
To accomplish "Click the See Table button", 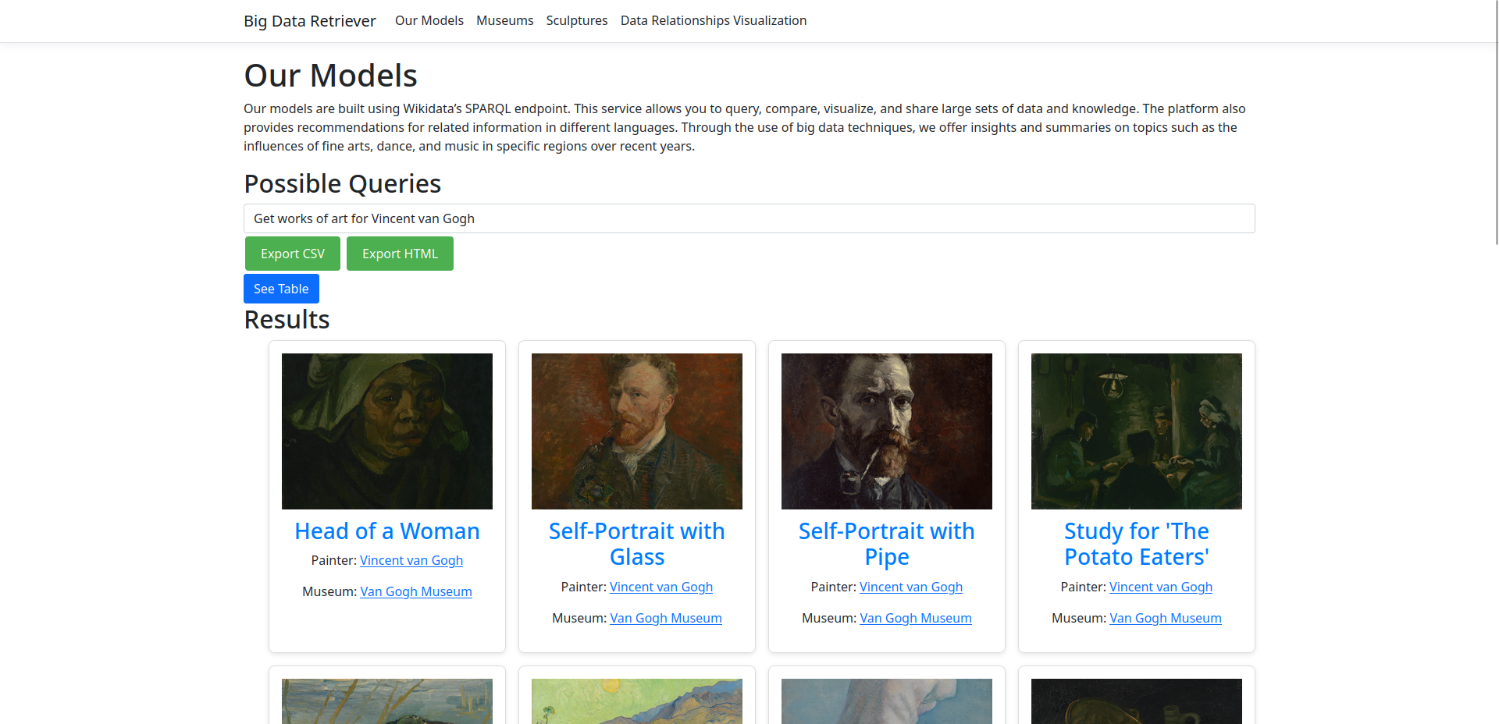I will [281, 288].
